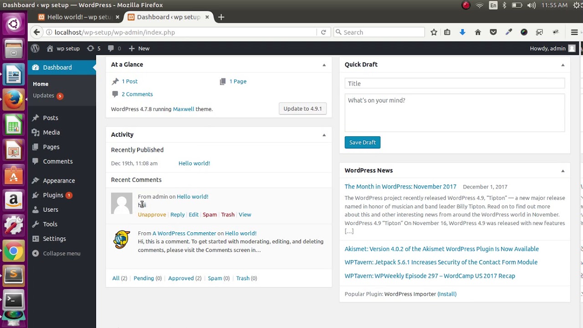
Task: Collapse the Quick Draft panel
Action: pyautogui.click(x=563, y=65)
